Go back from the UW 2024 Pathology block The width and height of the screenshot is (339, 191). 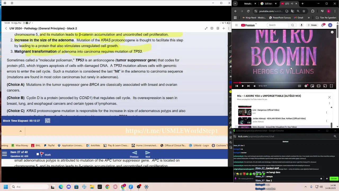tap(6, 28)
